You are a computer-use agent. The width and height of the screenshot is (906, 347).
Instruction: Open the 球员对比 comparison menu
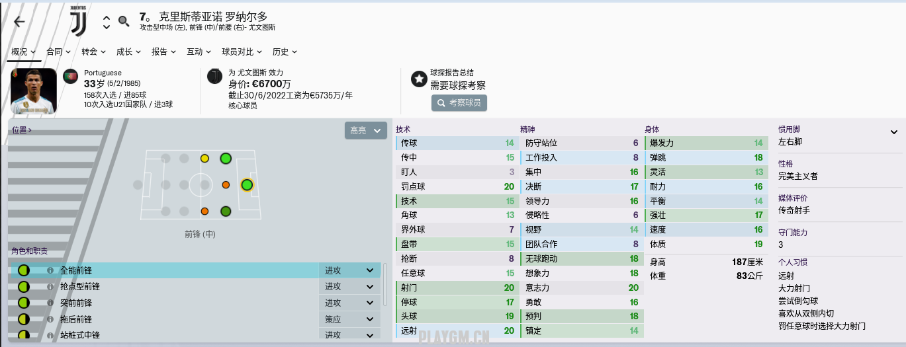click(x=242, y=52)
